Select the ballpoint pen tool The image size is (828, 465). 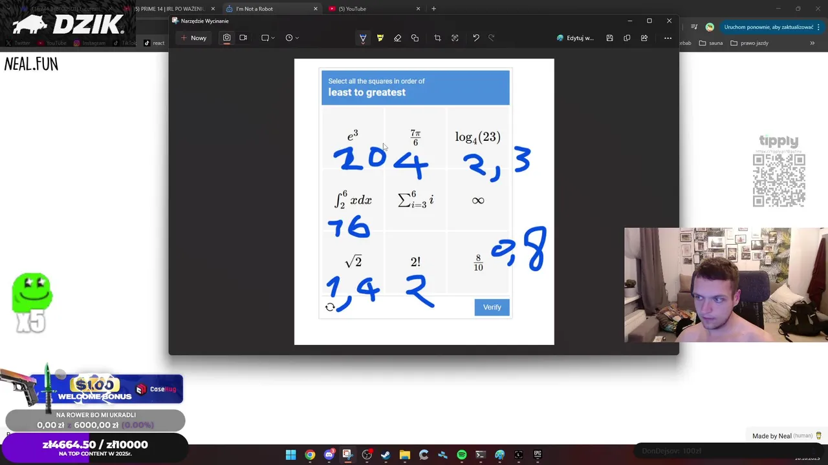363,38
